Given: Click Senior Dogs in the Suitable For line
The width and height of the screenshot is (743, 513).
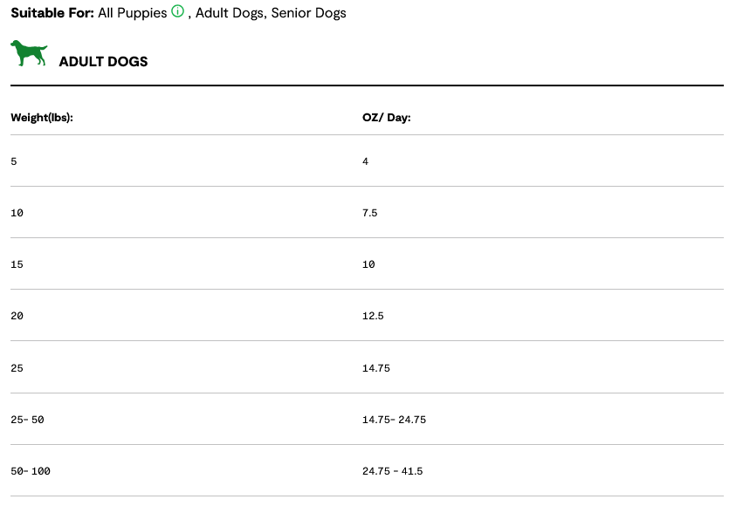Looking at the screenshot, I should click(308, 13).
